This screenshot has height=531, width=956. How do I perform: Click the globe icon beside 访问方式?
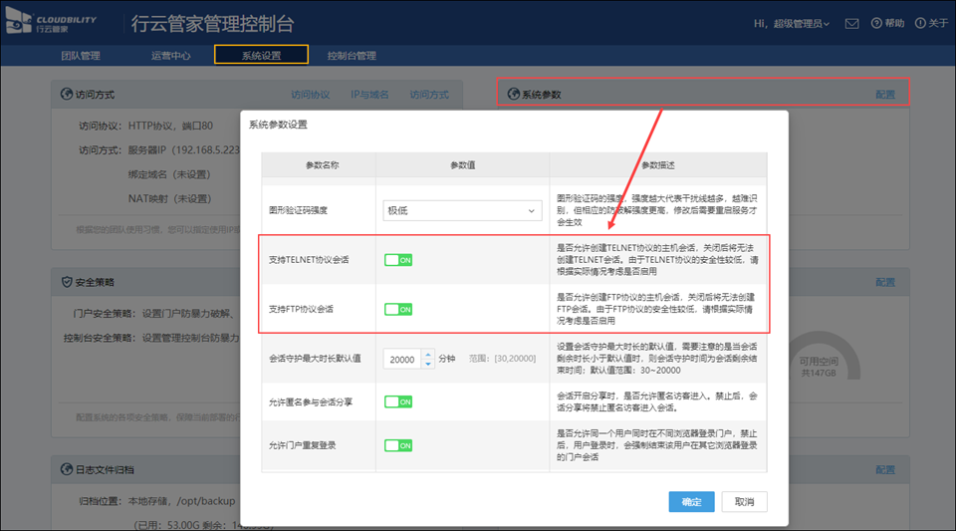(67, 95)
